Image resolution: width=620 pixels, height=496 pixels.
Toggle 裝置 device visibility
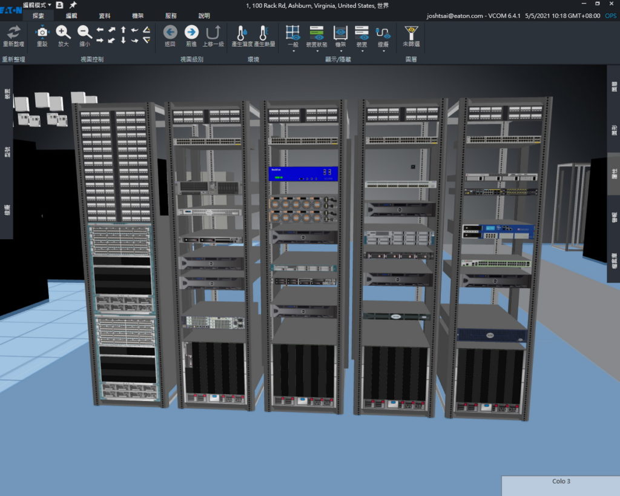point(361,33)
